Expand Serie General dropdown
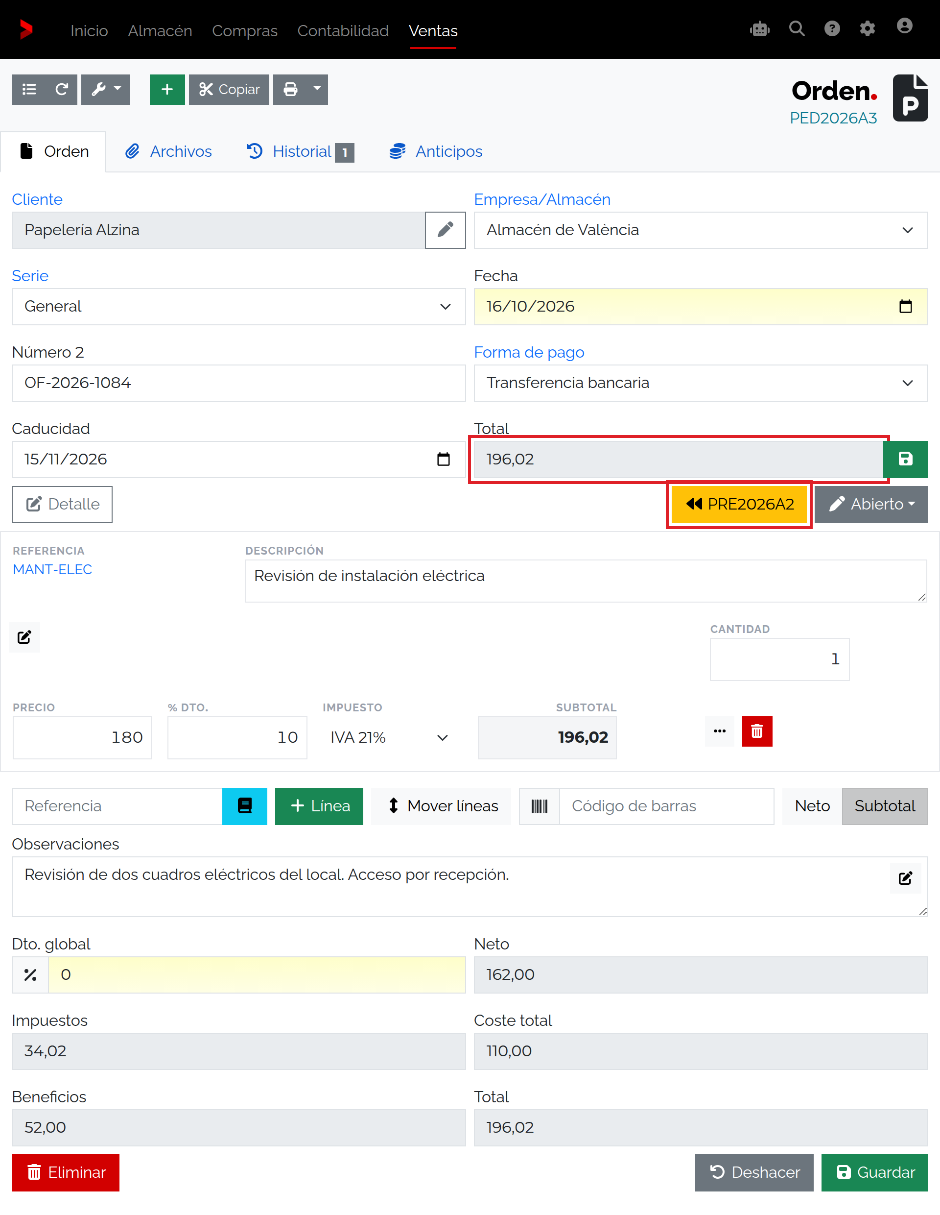The image size is (940, 1215). (x=238, y=307)
